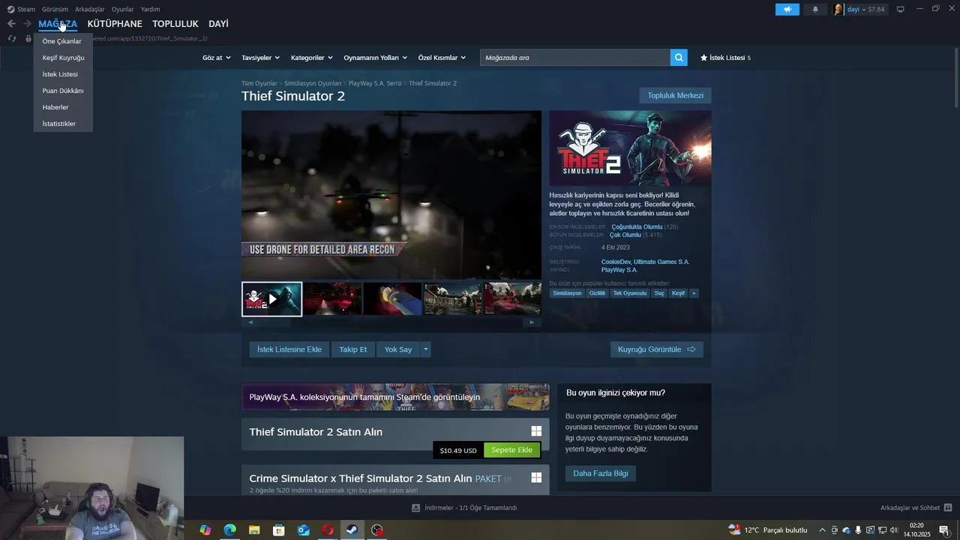Viewport: 960px width, 540px height.
Task: Expand the Tavsiyeler dropdown
Action: click(x=260, y=58)
